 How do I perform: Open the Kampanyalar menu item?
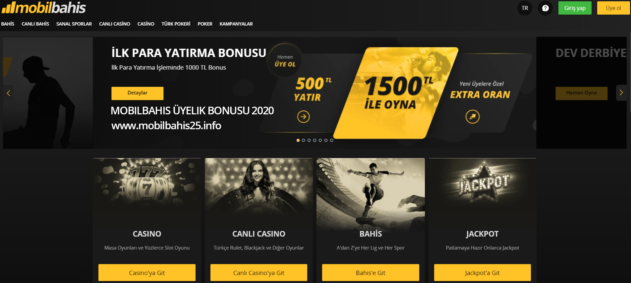(236, 24)
